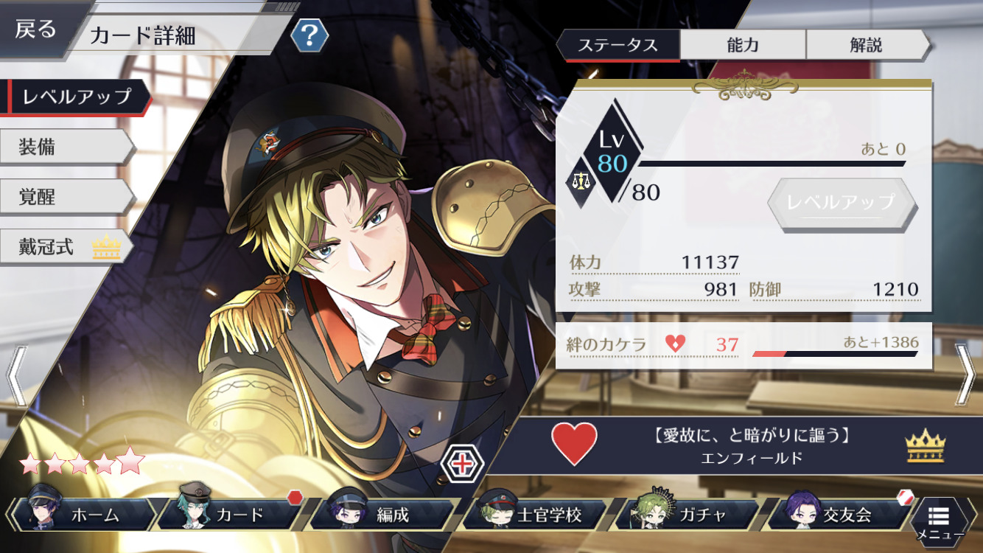Click the レベルアップ button in status panel
The width and height of the screenshot is (983, 553).
(841, 201)
